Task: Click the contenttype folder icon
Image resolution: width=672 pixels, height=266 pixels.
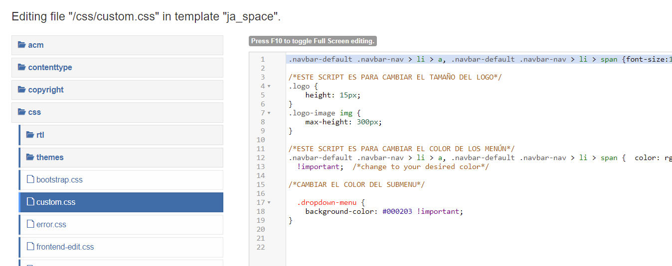Action: (x=22, y=67)
